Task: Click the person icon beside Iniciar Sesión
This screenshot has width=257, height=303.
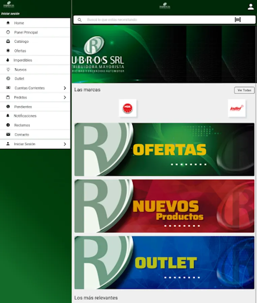Action: pos(8,144)
